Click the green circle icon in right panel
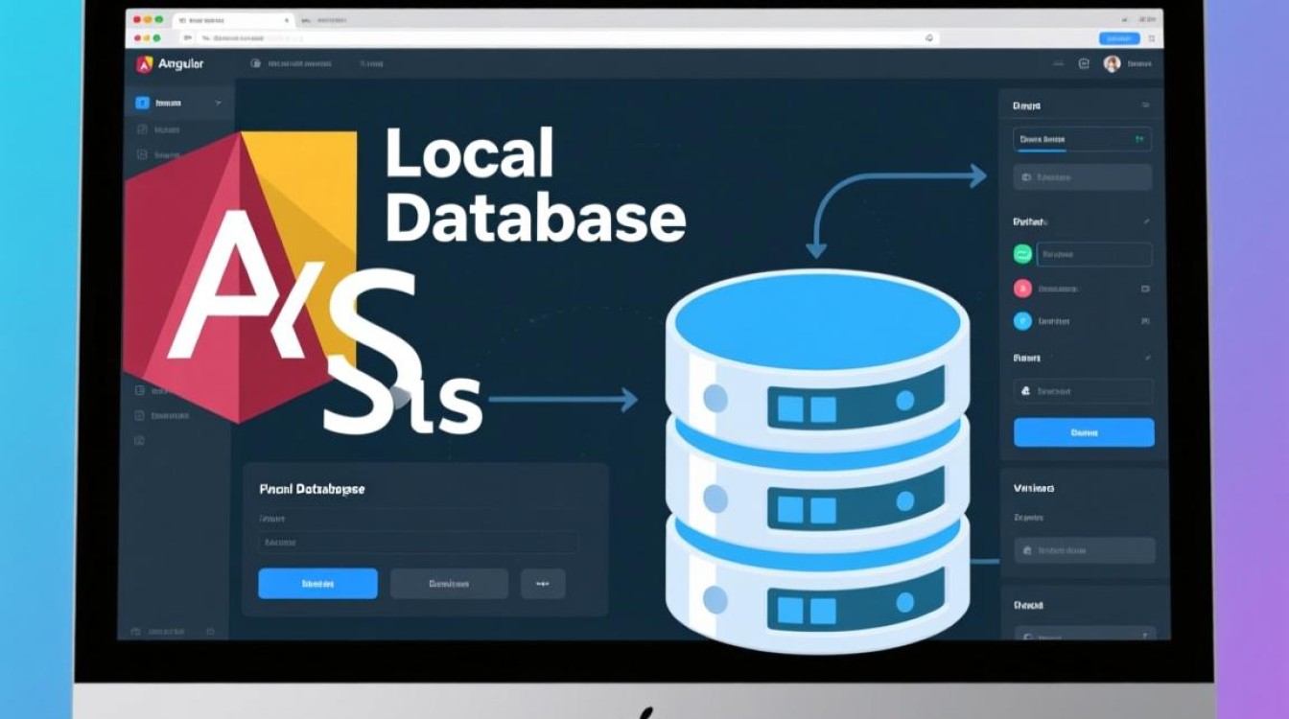This screenshot has width=1289, height=719. pyautogui.click(x=1022, y=254)
